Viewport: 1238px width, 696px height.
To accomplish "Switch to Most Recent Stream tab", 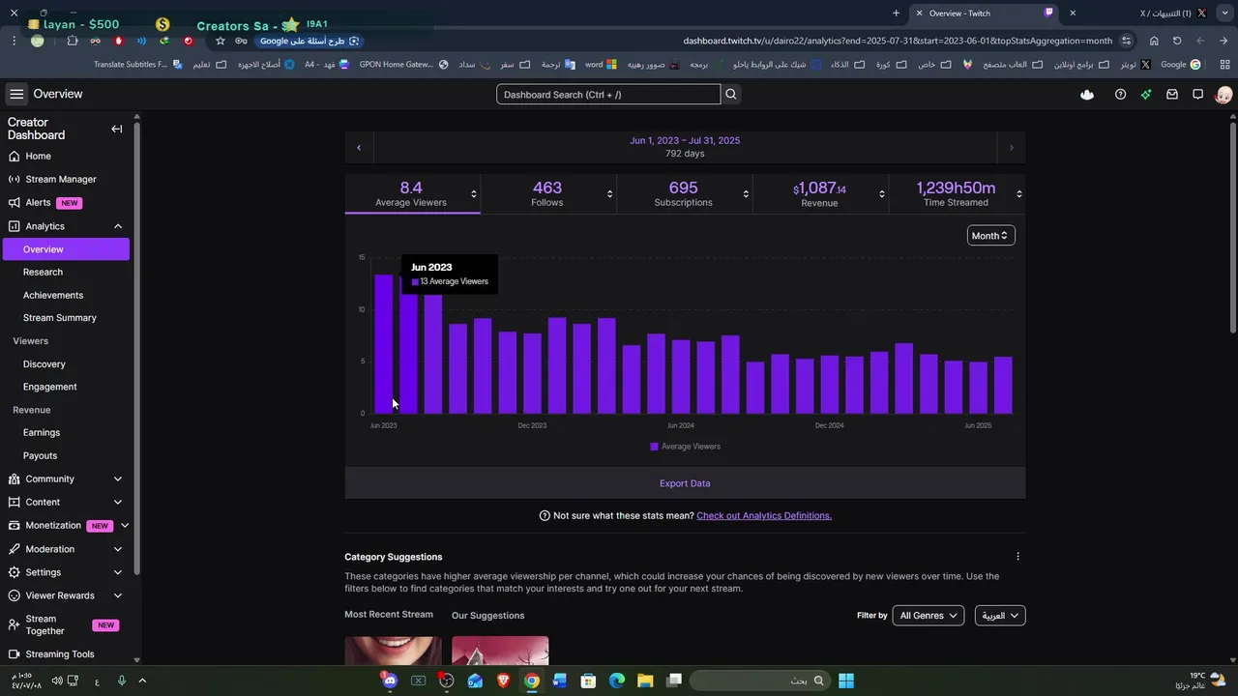I will pyautogui.click(x=389, y=615).
